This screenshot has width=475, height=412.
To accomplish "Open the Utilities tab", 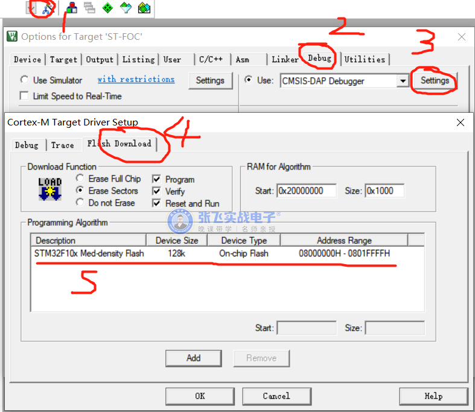I will click(365, 59).
